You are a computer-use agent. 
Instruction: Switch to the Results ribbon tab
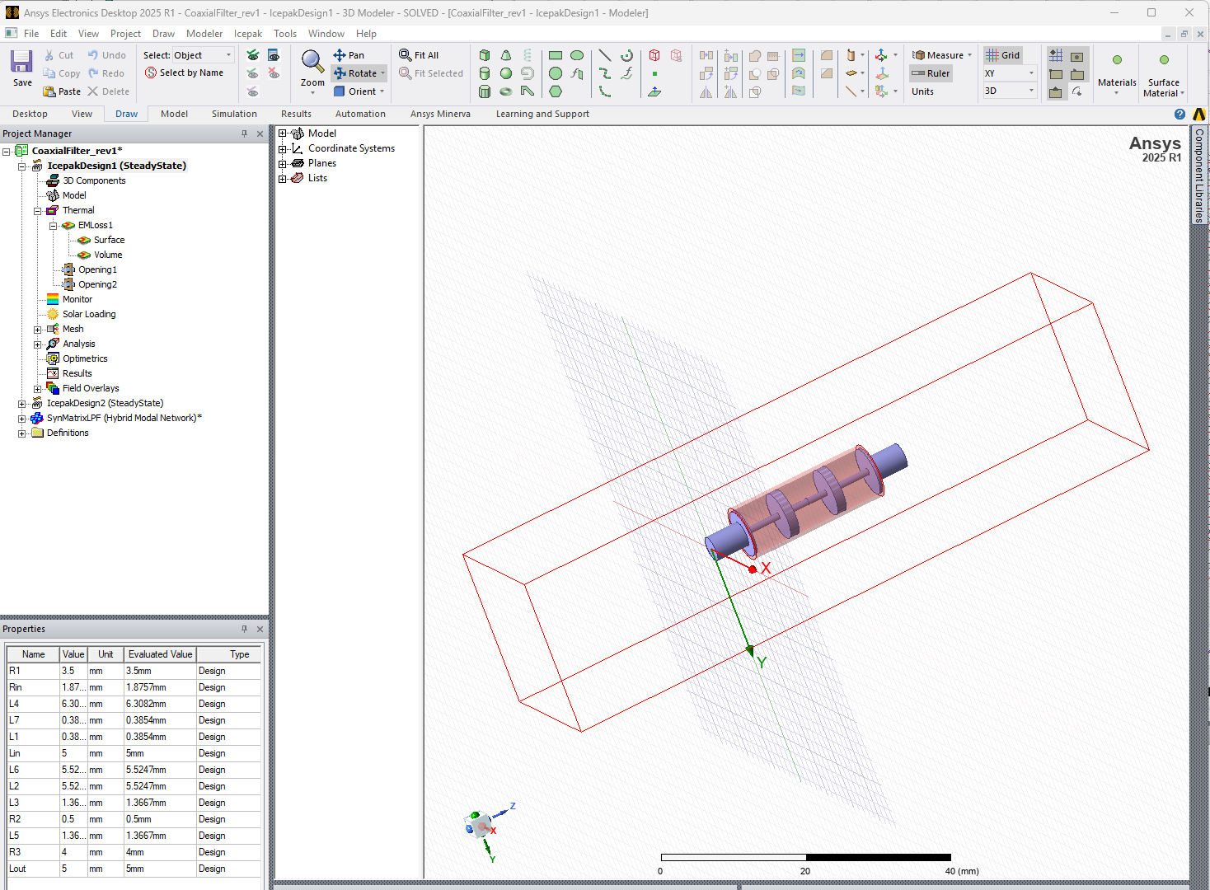point(296,114)
